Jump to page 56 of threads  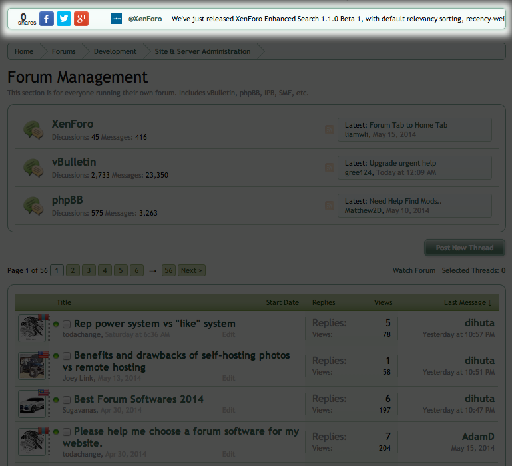pyautogui.click(x=168, y=270)
